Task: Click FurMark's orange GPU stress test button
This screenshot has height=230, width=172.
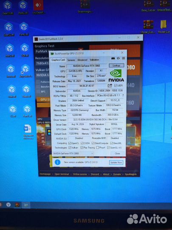Action: [43, 100]
